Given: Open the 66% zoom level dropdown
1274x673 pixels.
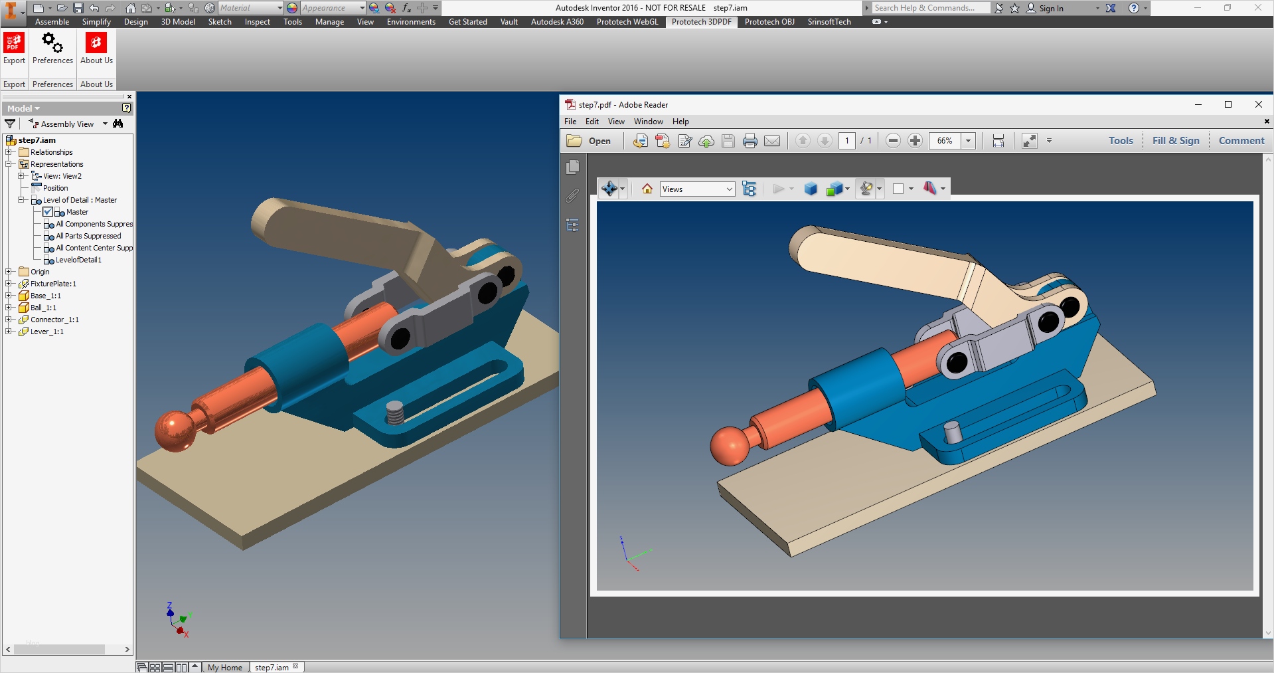Looking at the screenshot, I should click(x=968, y=141).
